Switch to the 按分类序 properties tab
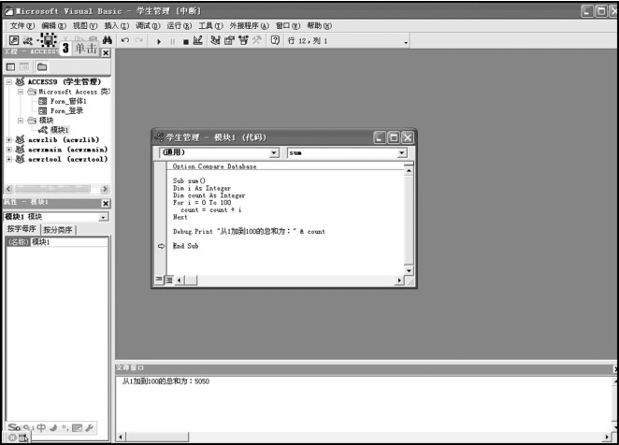The height and width of the screenshot is (445, 619). click(58, 230)
